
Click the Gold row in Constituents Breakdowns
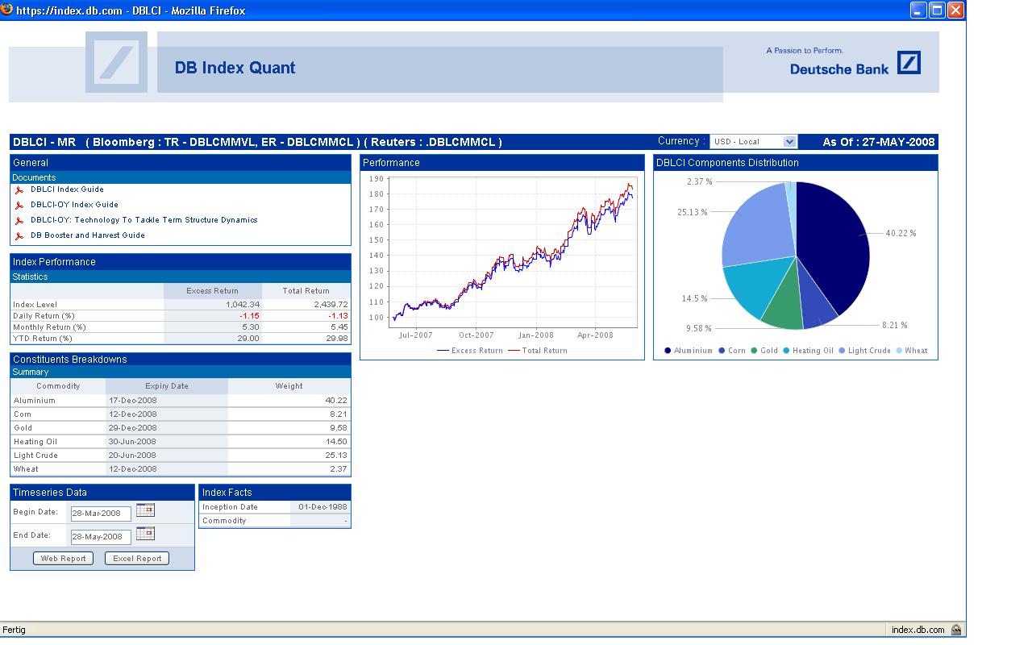pos(181,427)
